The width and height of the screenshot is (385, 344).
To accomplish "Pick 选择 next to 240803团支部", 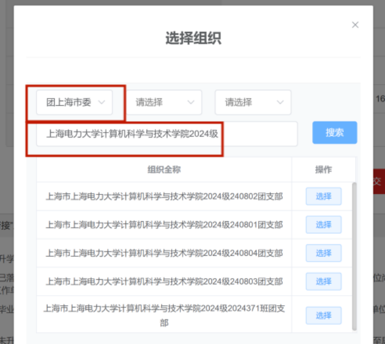I will point(323,281).
